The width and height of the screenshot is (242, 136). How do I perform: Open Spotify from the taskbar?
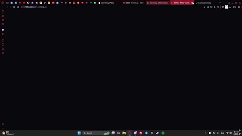pyautogui.click(x=163, y=133)
